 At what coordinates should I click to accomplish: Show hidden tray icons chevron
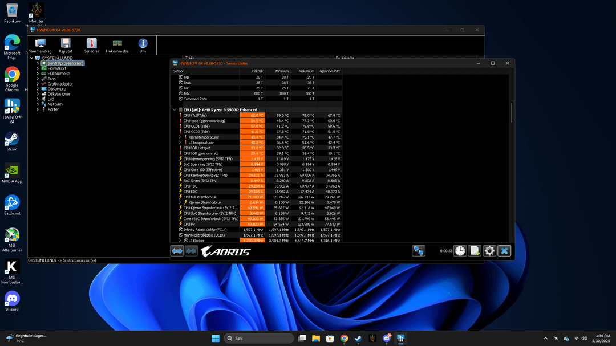545,338
